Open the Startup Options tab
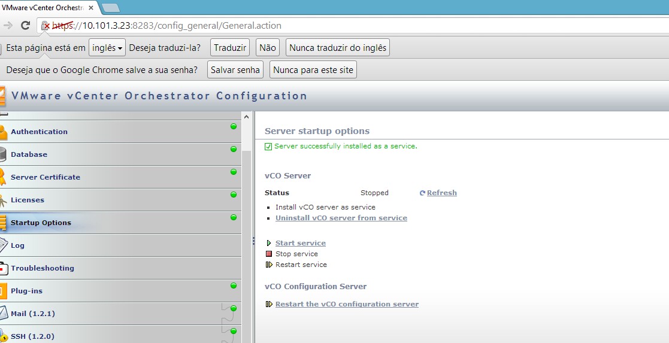This screenshot has width=669, height=343. pos(41,223)
